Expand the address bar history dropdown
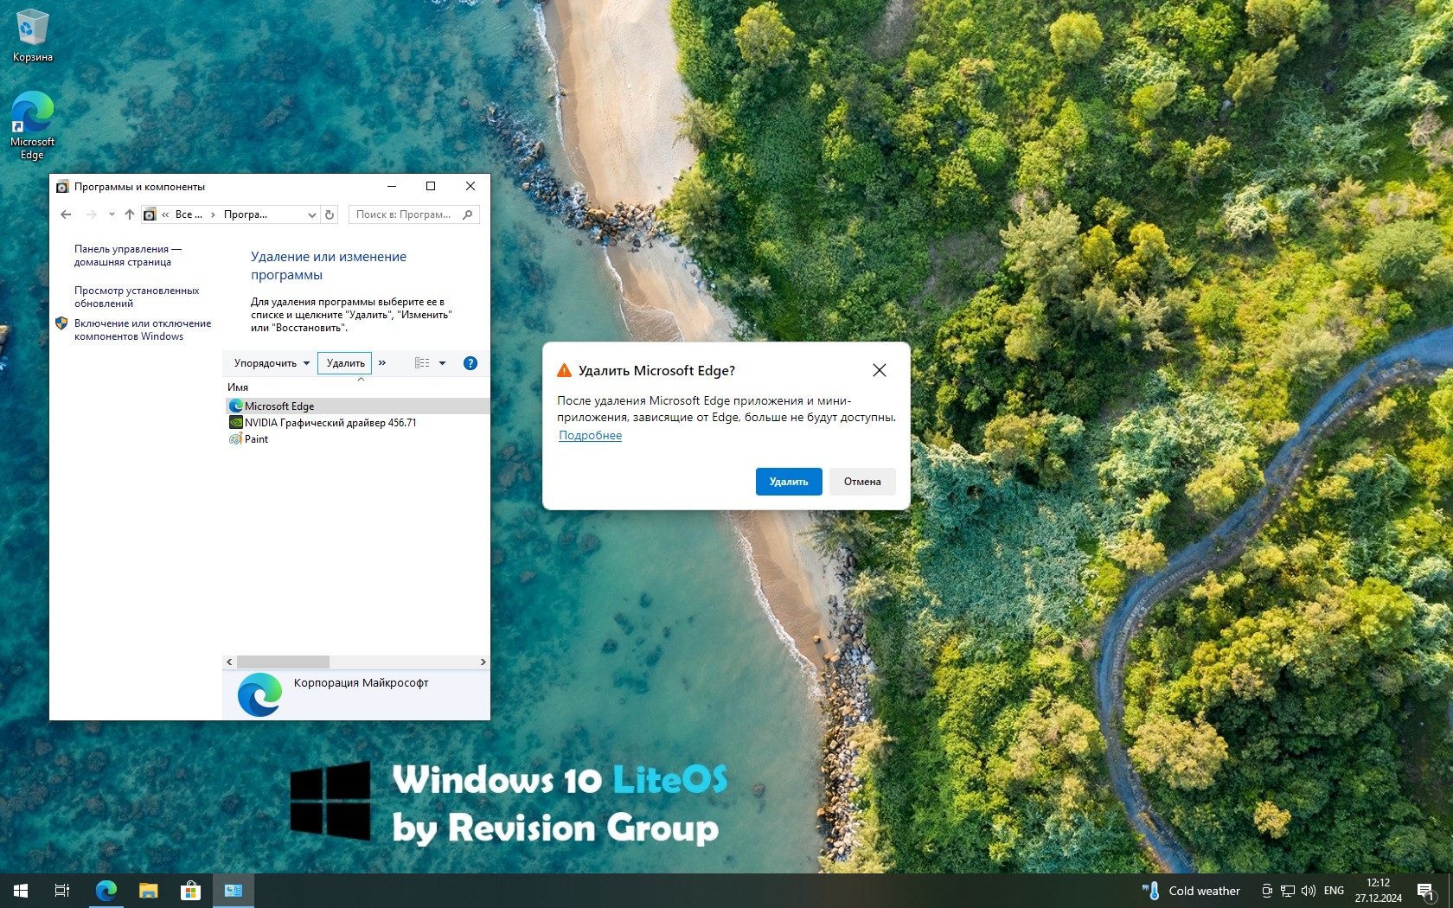 point(311,214)
